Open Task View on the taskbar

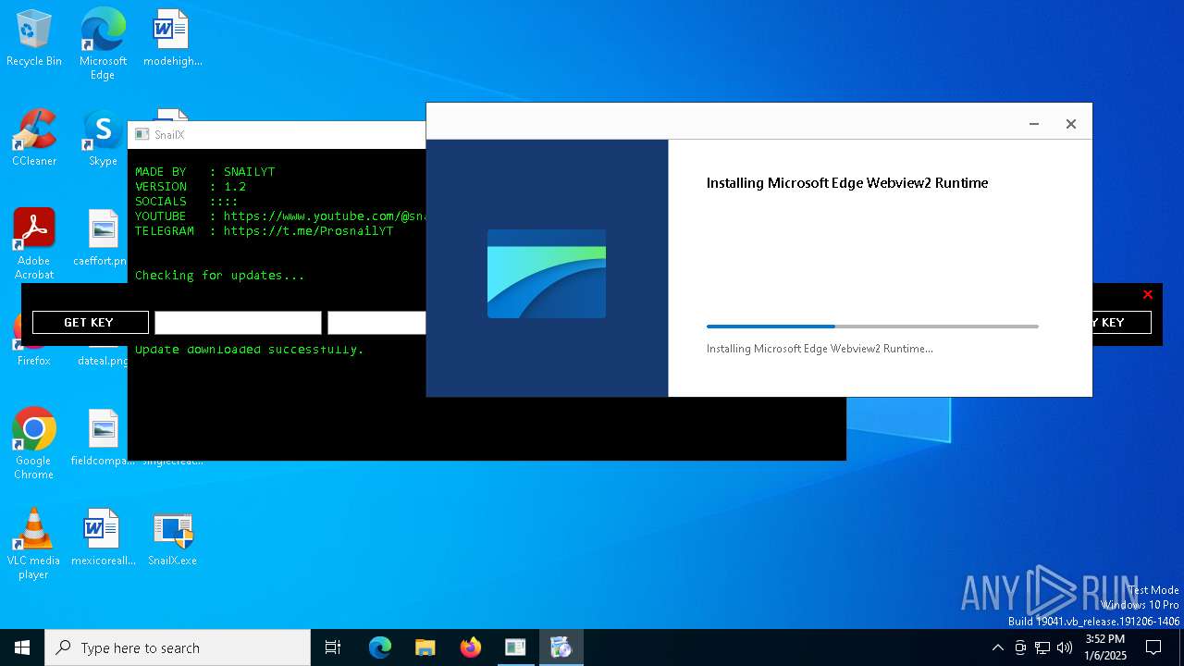pos(333,647)
